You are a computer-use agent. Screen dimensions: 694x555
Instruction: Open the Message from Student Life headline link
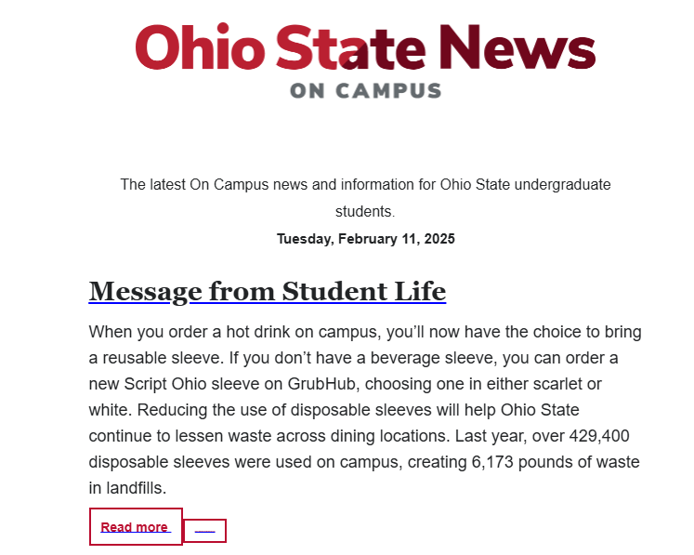tap(267, 291)
